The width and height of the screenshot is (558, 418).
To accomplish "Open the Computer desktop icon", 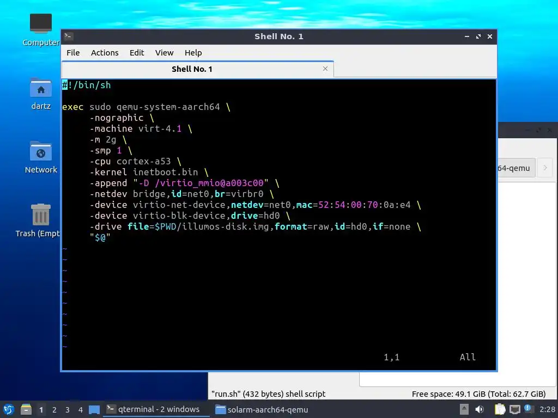I will (41, 30).
